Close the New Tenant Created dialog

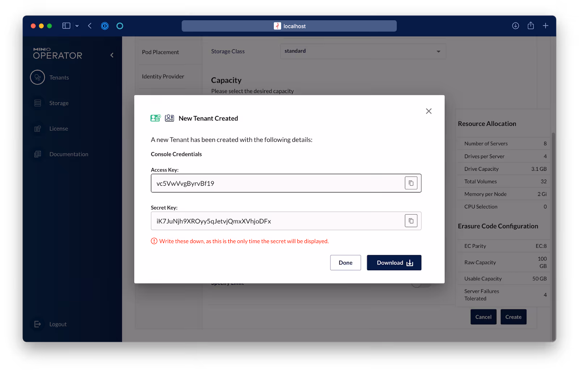pyautogui.click(x=428, y=111)
